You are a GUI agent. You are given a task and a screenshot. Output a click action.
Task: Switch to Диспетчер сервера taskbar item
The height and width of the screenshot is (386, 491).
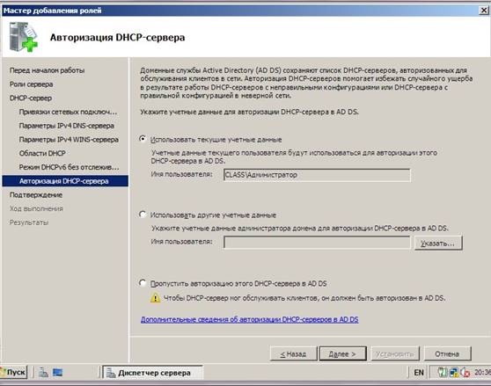pos(153,373)
